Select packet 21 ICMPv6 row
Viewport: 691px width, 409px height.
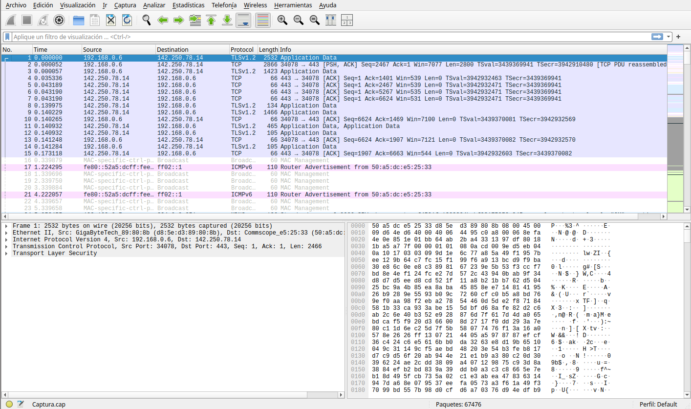[334, 194]
